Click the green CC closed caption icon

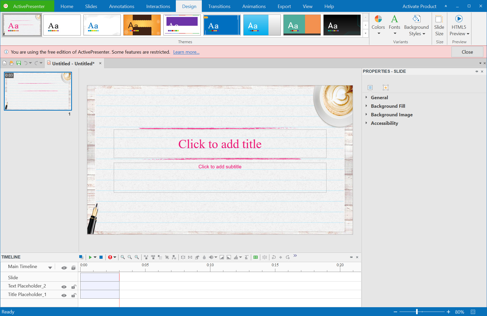[256, 257]
